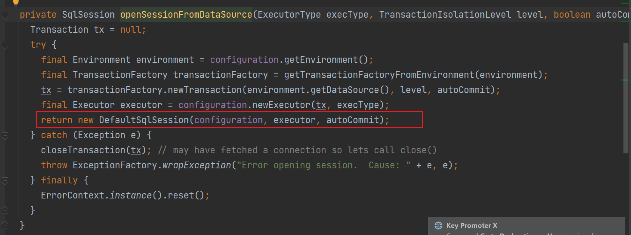Viewport: 631px width, 235px height.
Task: Click the openSessionFromDataSource method name
Action: pos(186,15)
